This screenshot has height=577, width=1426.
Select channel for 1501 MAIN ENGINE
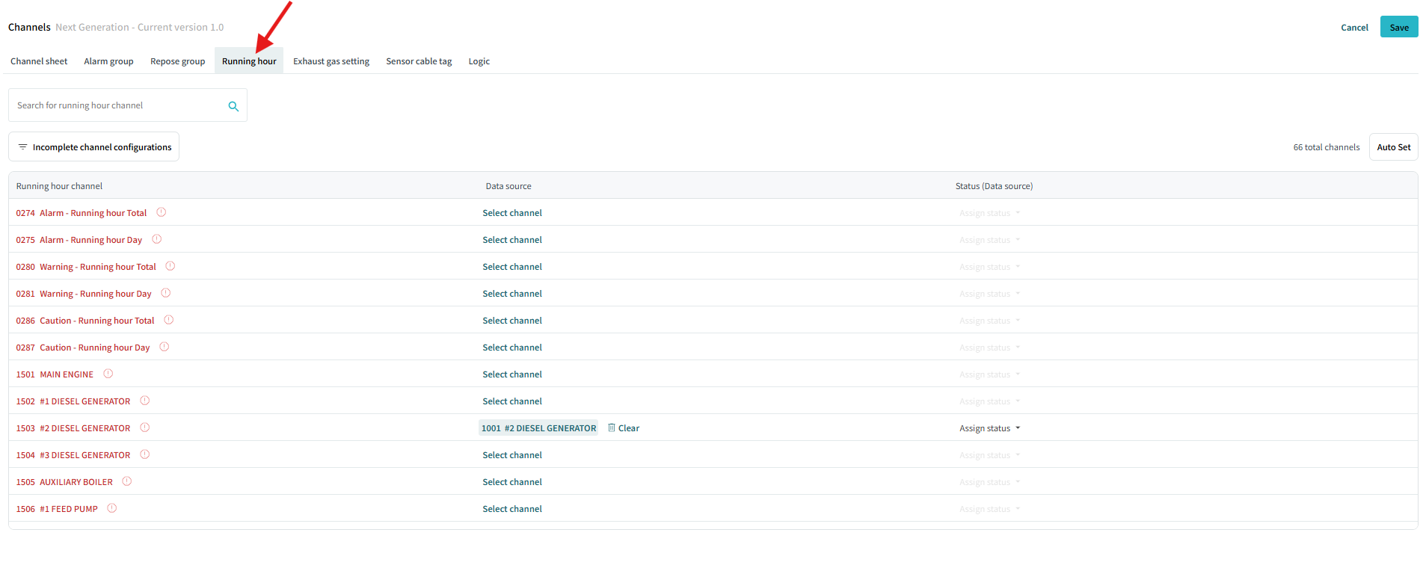pyautogui.click(x=512, y=374)
